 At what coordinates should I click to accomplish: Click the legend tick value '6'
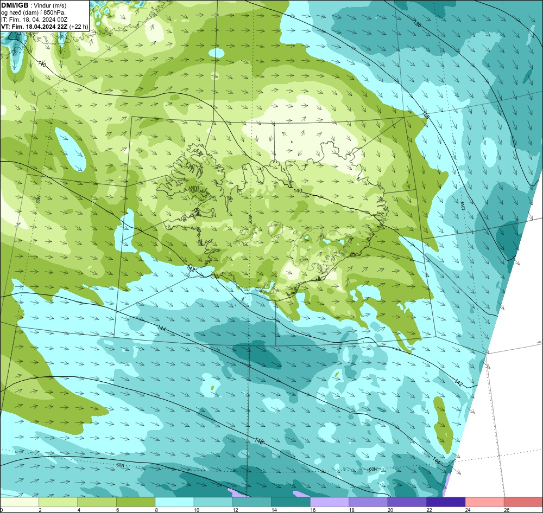coord(118,510)
